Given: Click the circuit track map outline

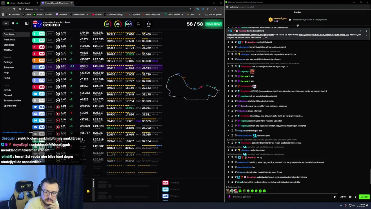Looking at the screenshot, I should point(192,87).
